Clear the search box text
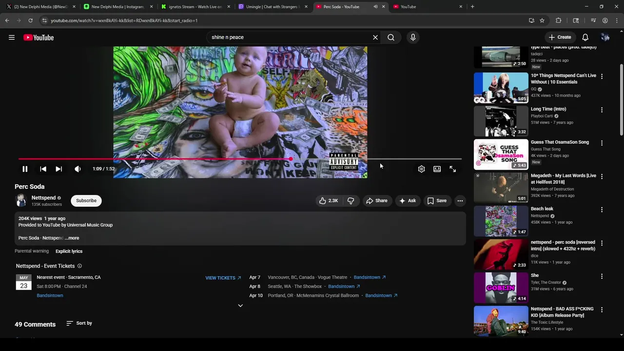 pyautogui.click(x=375, y=38)
